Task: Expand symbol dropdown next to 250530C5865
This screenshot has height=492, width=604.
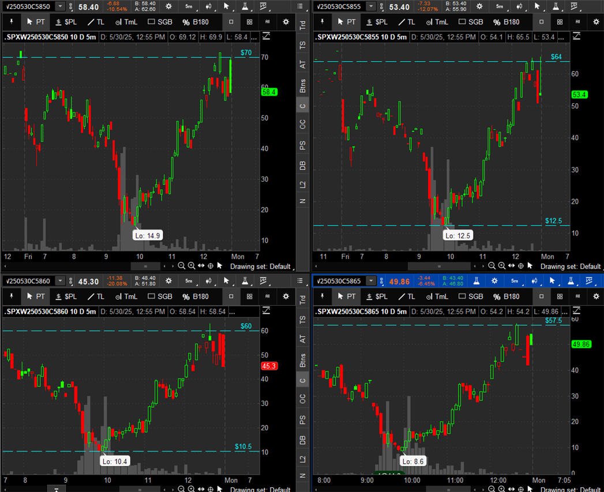Action: pyautogui.click(x=371, y=281)
